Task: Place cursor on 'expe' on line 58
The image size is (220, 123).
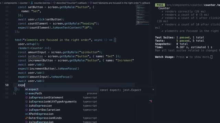Action: point(21,85)
